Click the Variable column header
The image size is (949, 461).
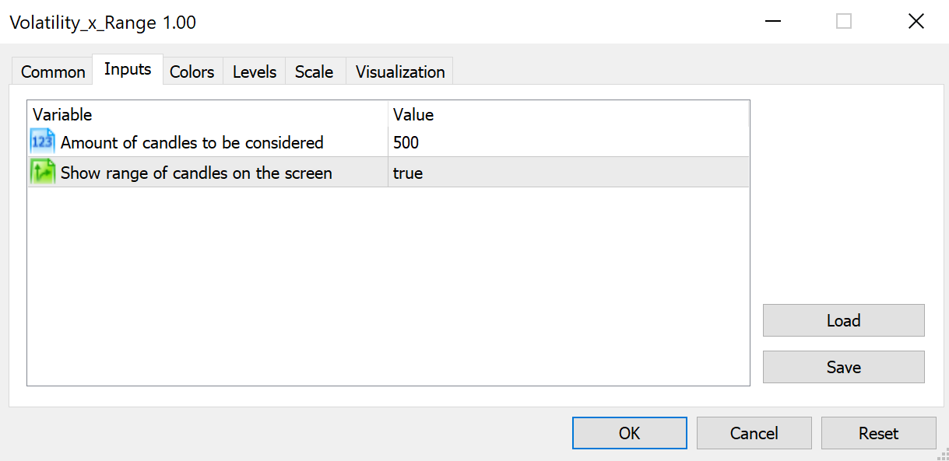(x=62, y=114)
